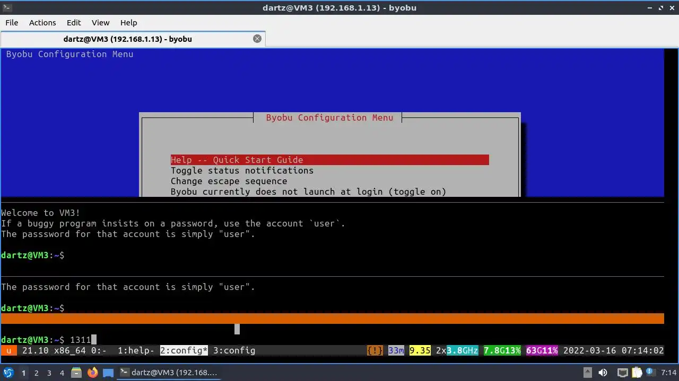The width and height of the screenshot is (679, 381).
Task: Click the dartz@VM3 taskbar window button
Action: 169,373
